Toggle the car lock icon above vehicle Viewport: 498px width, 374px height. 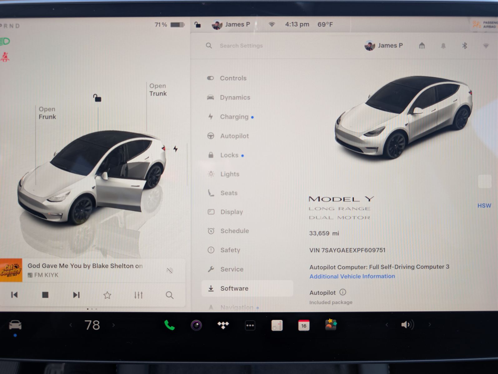(97, 98)
